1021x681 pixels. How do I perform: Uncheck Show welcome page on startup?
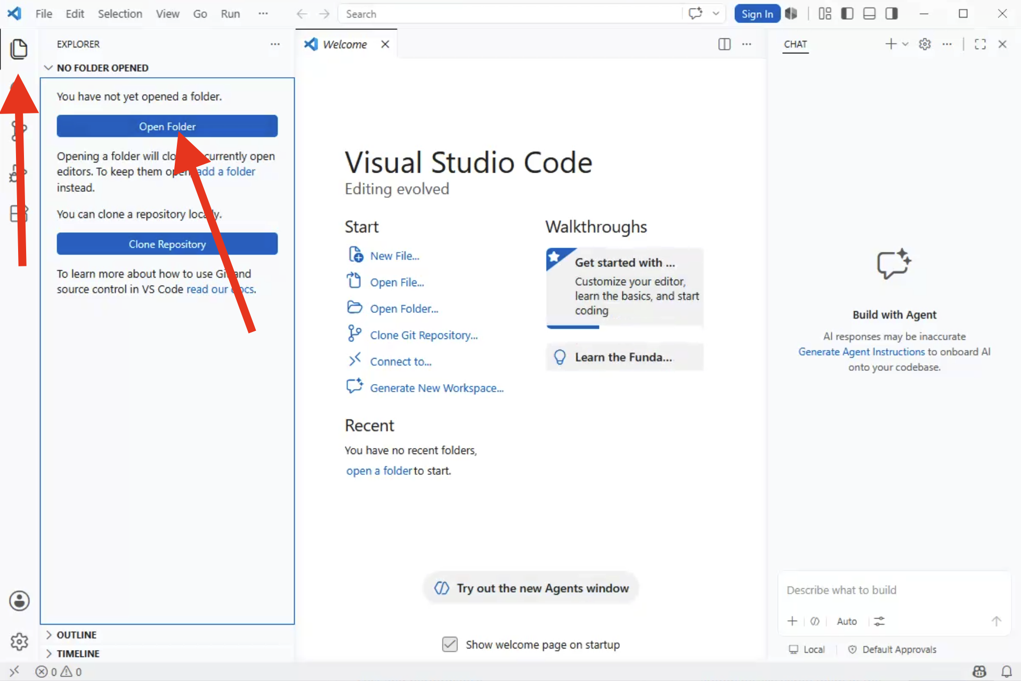[450, 644]
